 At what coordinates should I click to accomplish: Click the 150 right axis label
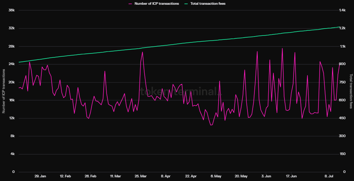[x=342, y=154]
